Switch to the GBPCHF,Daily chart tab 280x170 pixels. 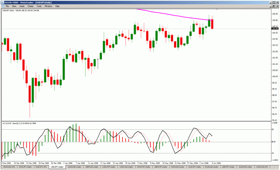(160, 167)
